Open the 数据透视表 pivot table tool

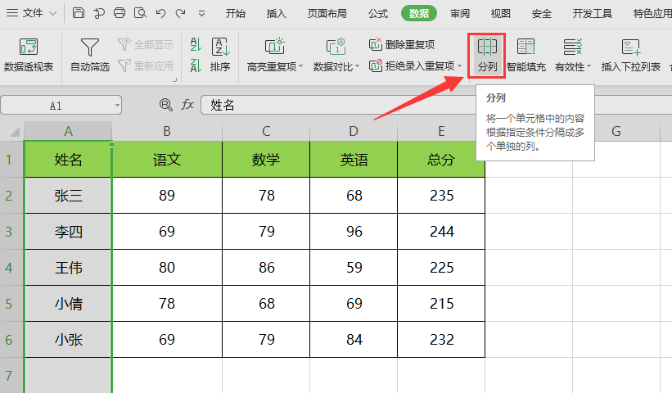point(29,55)
